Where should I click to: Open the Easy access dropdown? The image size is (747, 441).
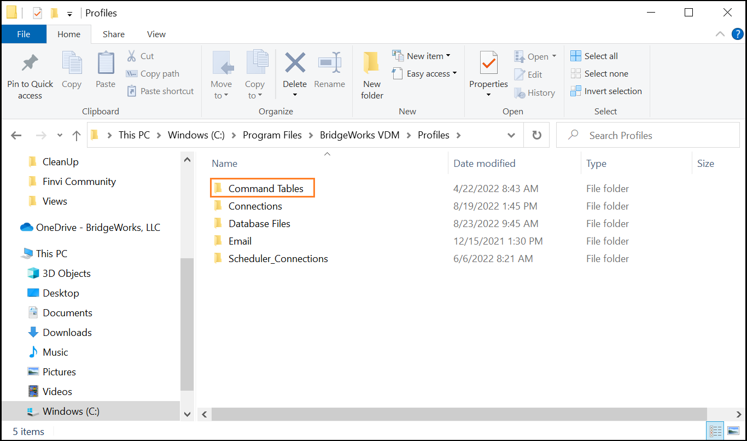[x=424, y=73]
